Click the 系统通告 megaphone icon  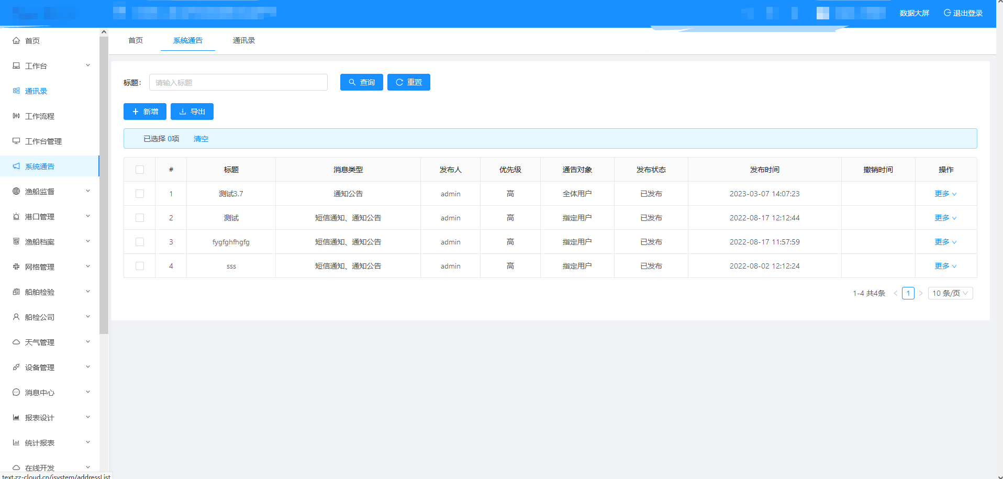16,166
